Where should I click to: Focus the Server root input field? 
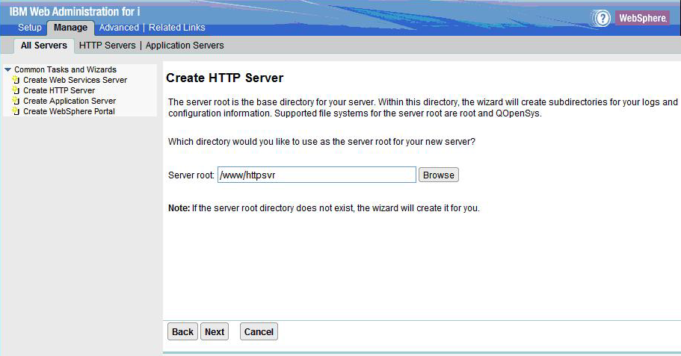pyautogui.click(x=317, y=175)
